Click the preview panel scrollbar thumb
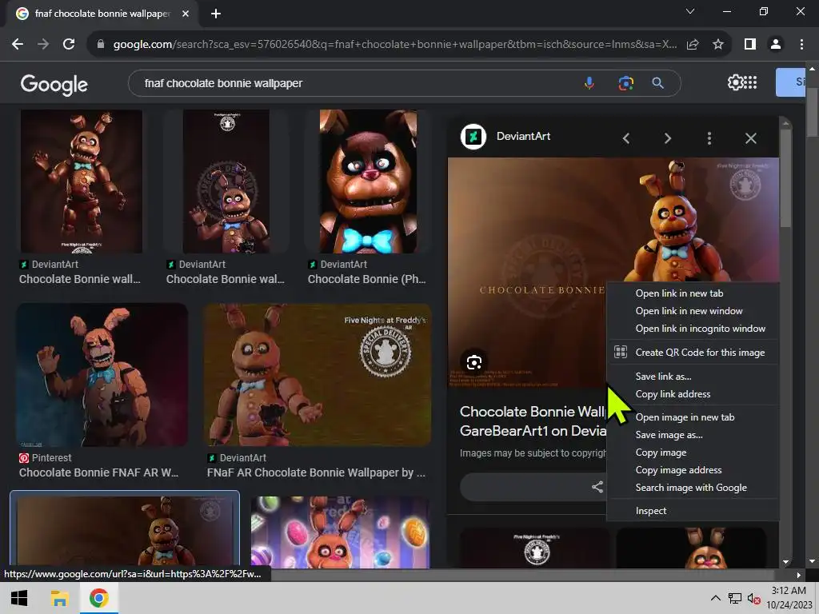The image size is (819, 614). [785, 177]
